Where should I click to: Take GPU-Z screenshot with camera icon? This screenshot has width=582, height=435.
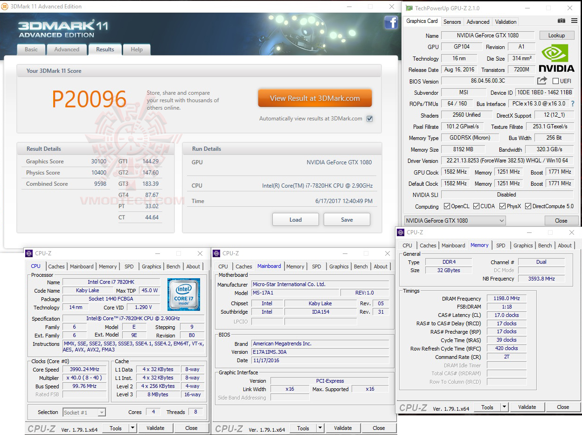coord(561,21)
